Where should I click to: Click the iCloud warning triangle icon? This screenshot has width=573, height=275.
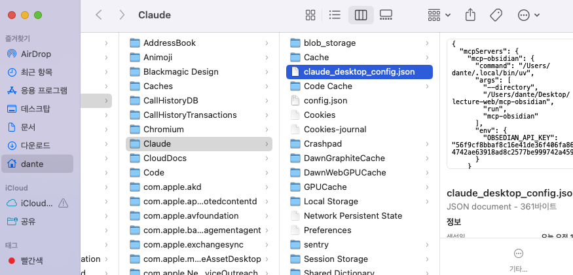(x=64, y=203)
